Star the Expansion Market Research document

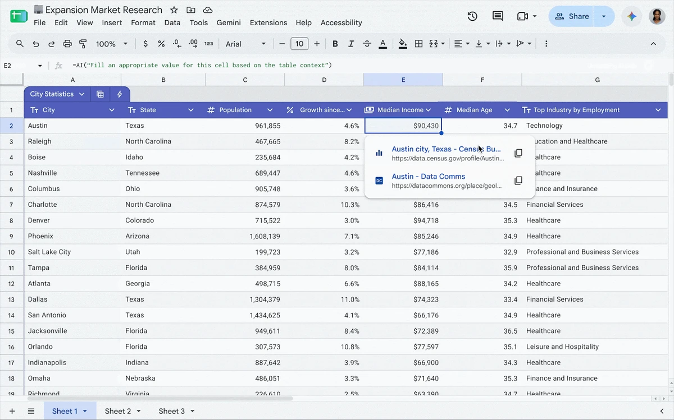(x=174, y=10)
